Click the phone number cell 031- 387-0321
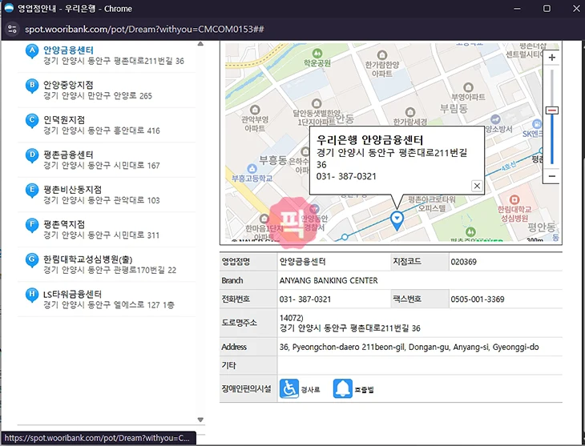Image resolution: width=585 pixels, height=446 pixels. tap(305, 299)
